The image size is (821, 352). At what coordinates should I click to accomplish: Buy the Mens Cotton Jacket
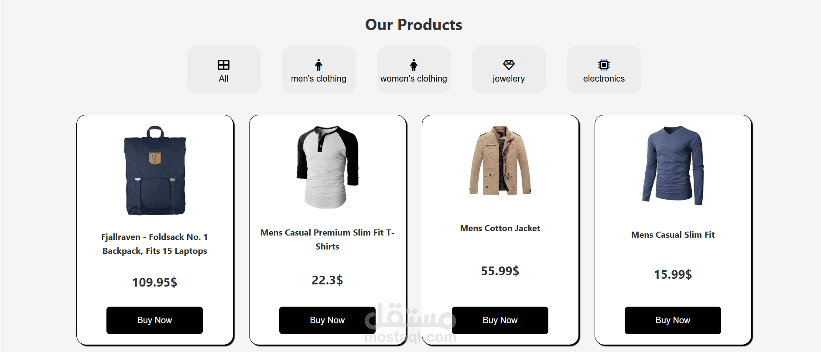point(500,320)
